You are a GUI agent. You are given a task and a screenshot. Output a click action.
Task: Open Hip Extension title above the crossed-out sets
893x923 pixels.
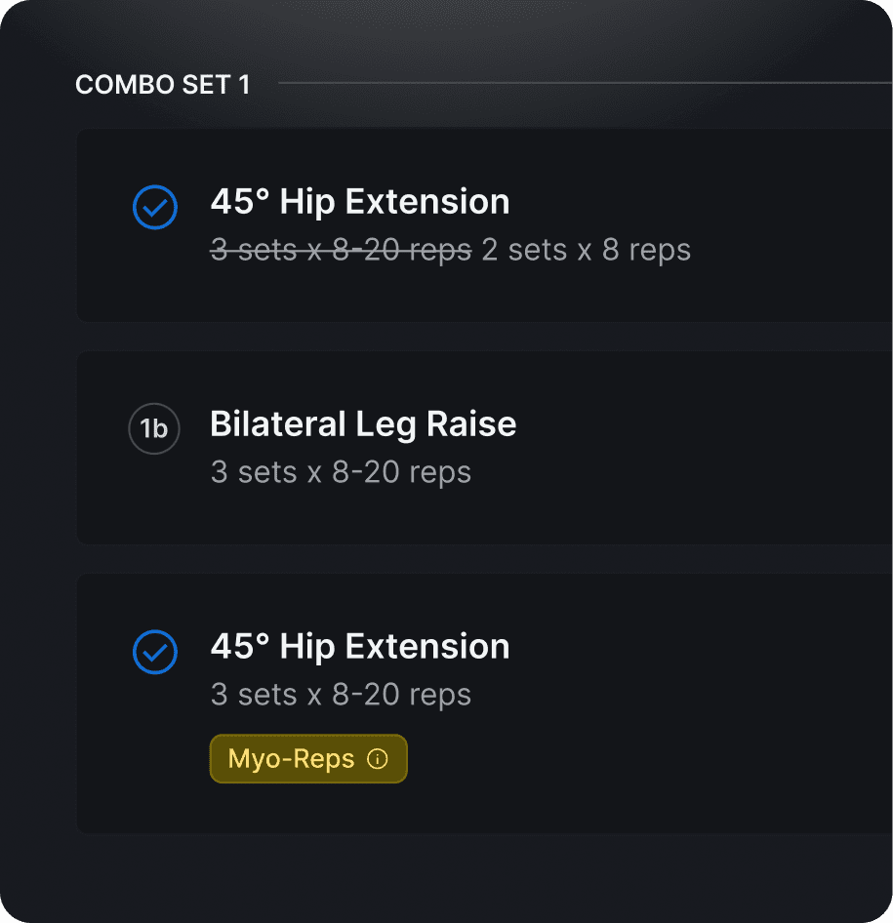(359, 202)
